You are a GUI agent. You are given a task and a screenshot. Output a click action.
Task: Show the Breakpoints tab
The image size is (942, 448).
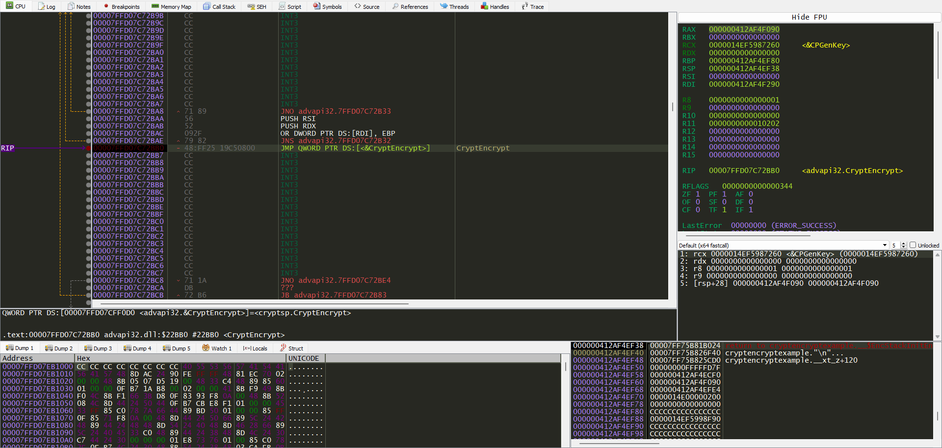click(122, 6)
